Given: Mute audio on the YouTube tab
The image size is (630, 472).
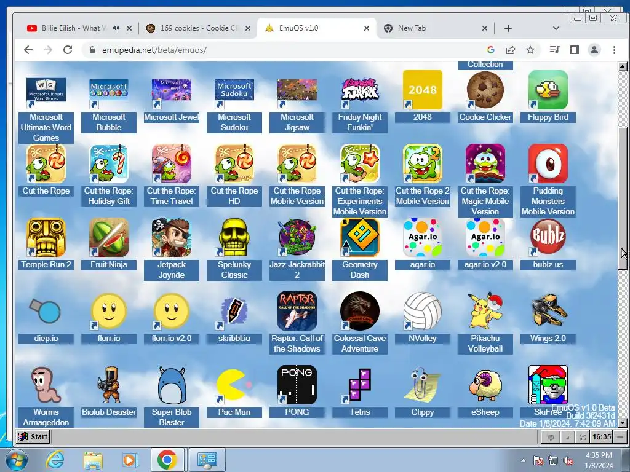Looking at the screenshot, I should tap(116, 28).
